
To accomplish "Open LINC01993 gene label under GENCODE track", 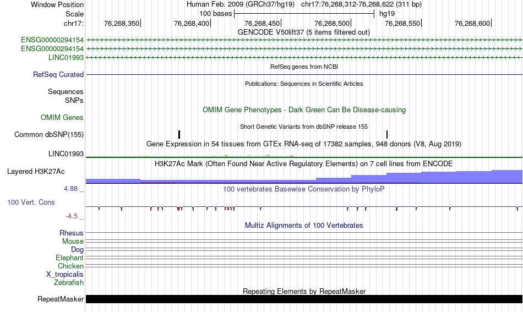I will 66,57.
